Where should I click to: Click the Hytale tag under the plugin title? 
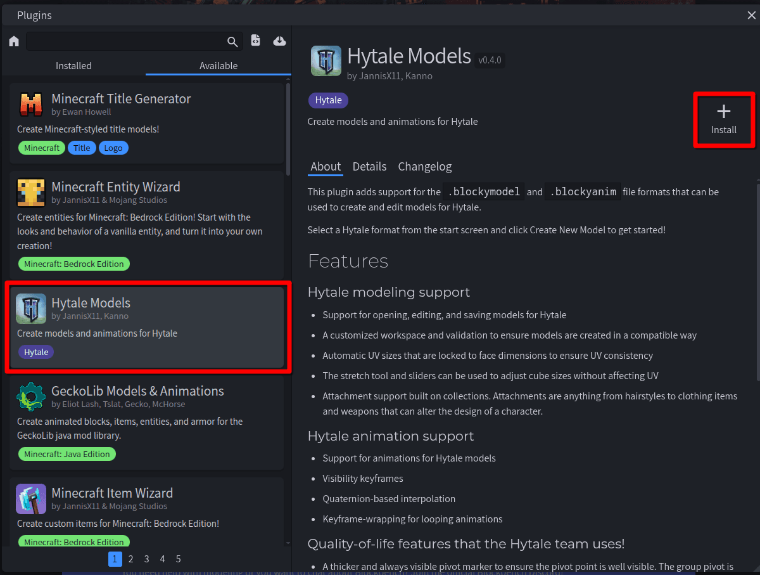coord(327,100)
